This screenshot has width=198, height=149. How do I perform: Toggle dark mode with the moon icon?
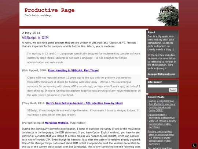[x=194, y=145]
